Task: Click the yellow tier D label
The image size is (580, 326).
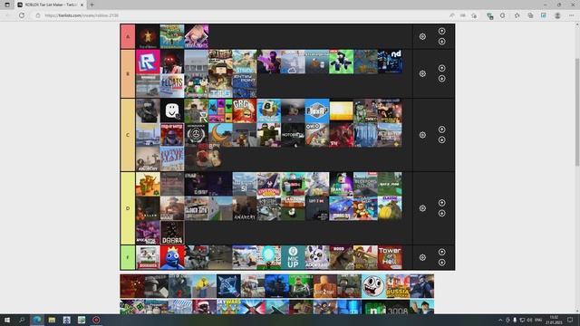Action: (128, 208)
